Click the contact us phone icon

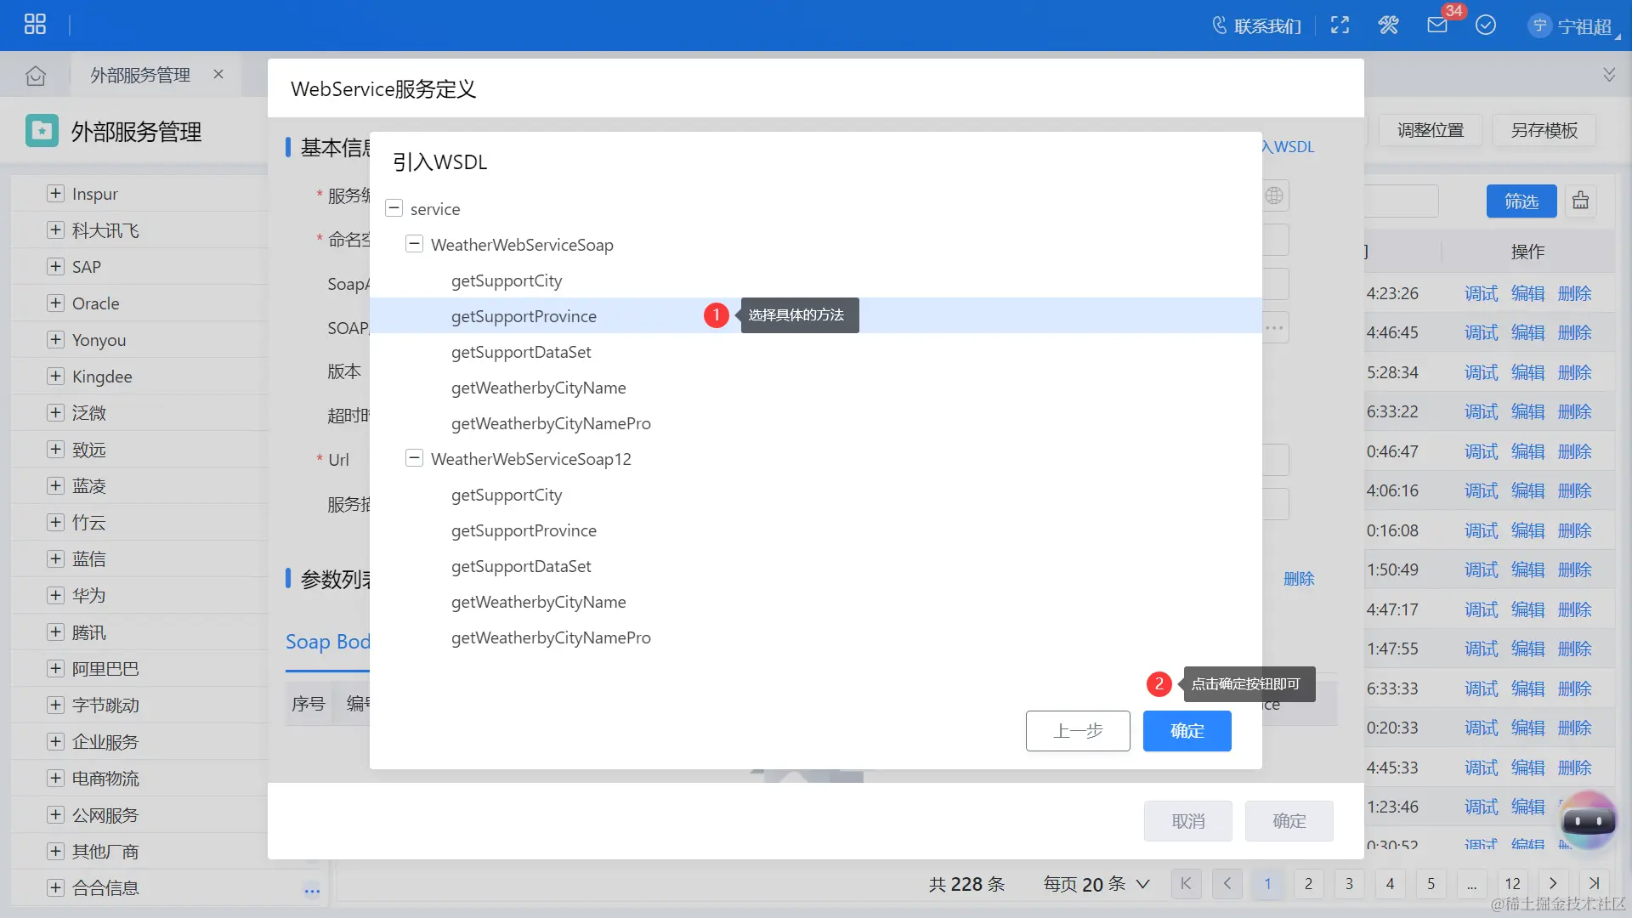tap(1220, 25)
